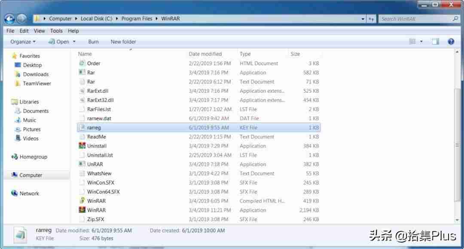Click the Forward navigation arrow
Image resolution: width=464 pixels, height=249 pixels.
pos(21,18)
